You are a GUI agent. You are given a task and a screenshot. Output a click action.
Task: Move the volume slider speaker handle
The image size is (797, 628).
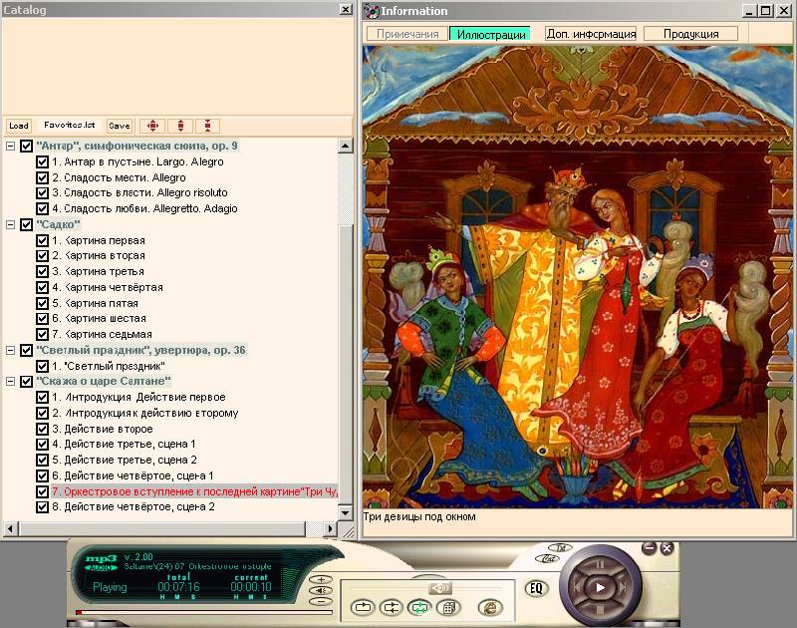[439, 588]
